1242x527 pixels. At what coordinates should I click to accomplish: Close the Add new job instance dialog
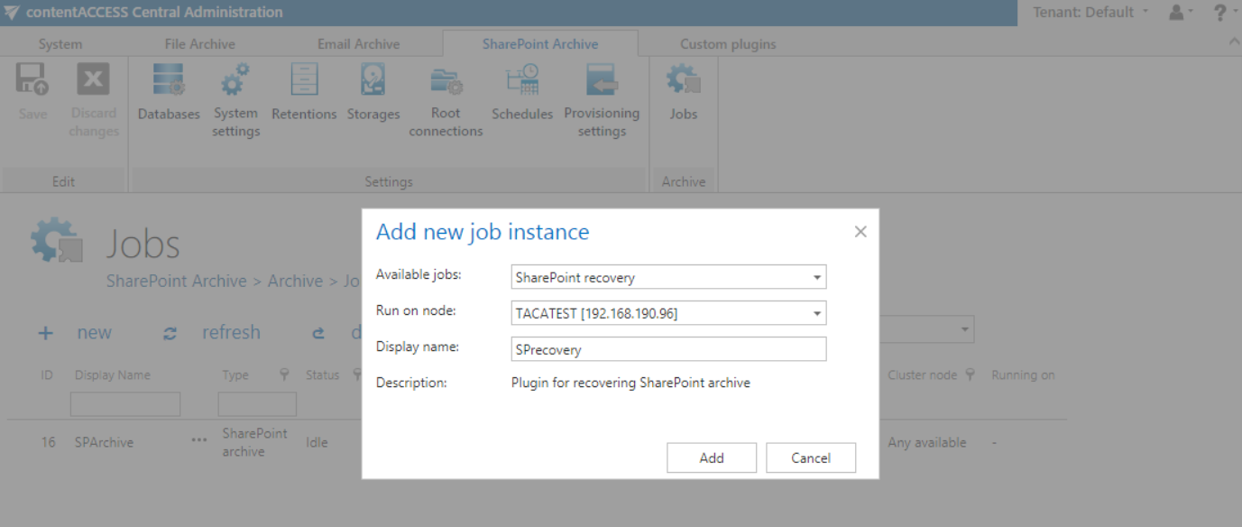860,232
